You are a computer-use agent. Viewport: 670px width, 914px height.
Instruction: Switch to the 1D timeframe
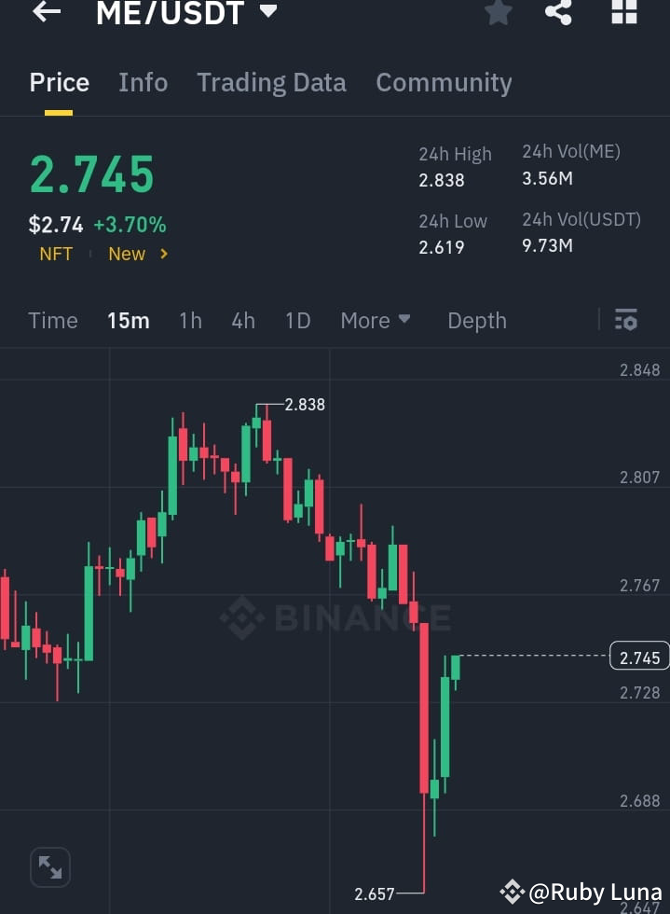(x=297, y=320)
